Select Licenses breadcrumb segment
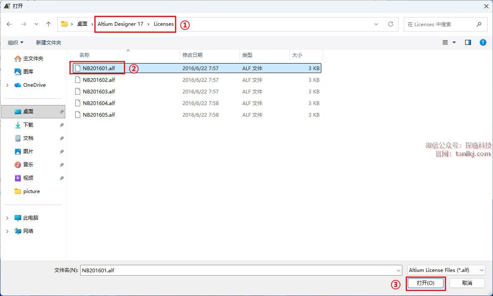 point(163,24)
